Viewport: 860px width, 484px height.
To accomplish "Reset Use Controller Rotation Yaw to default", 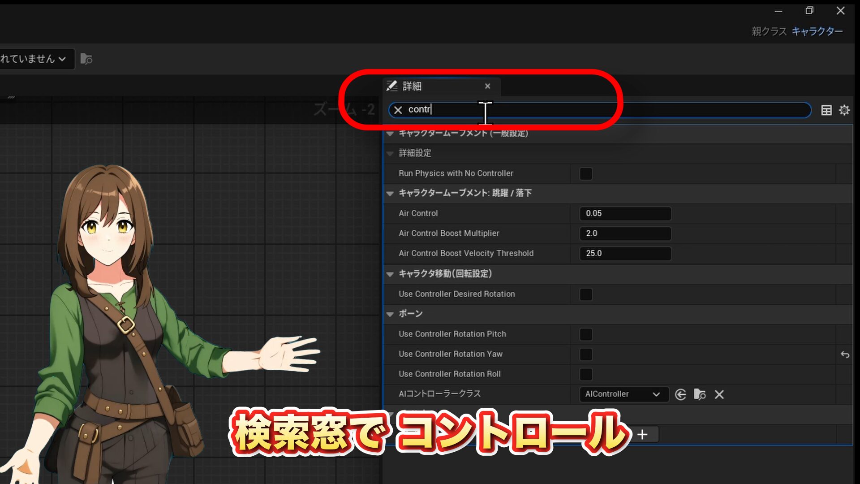I will coord(845,354).
